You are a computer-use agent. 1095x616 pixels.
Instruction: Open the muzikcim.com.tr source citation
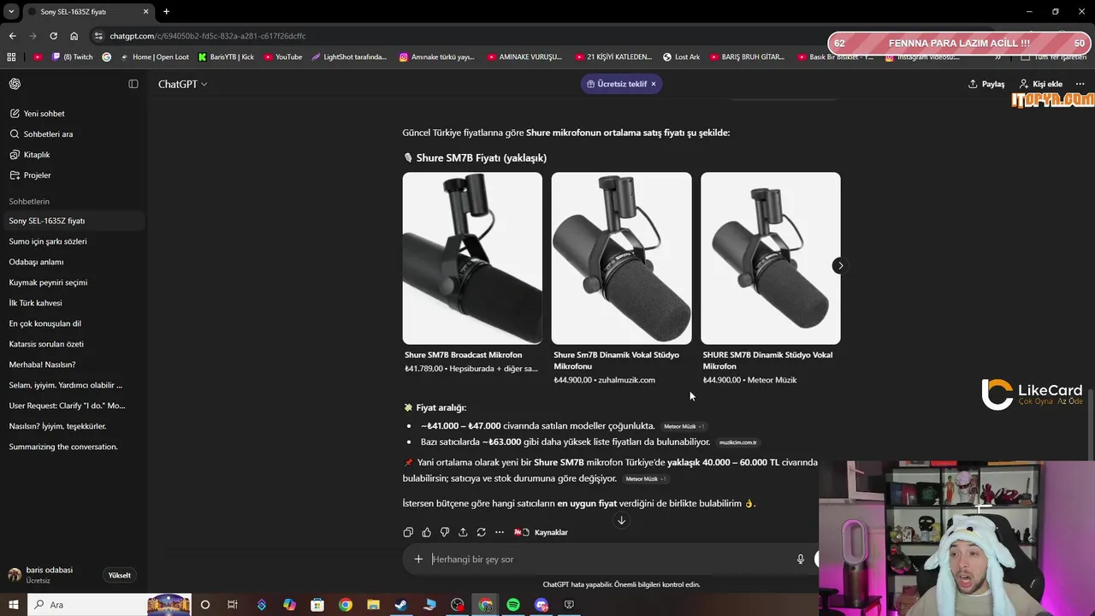tap(737, 442)
